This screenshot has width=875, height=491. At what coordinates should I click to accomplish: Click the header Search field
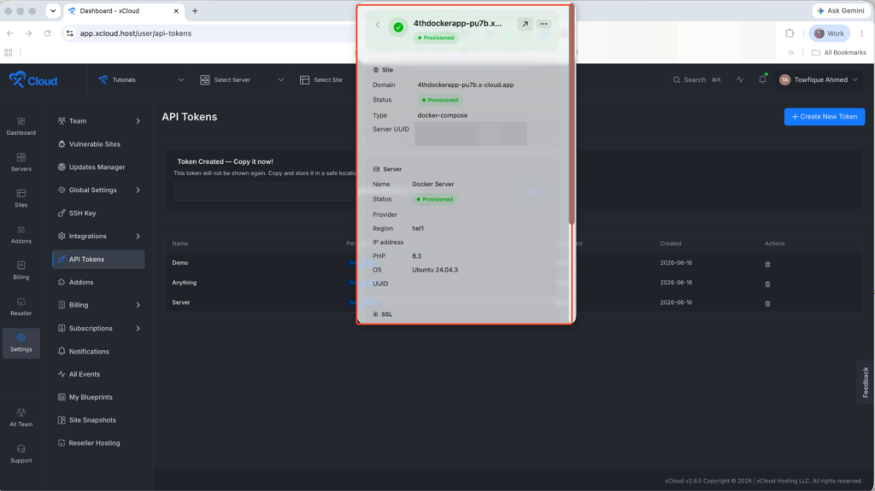(x=696, y=79)
